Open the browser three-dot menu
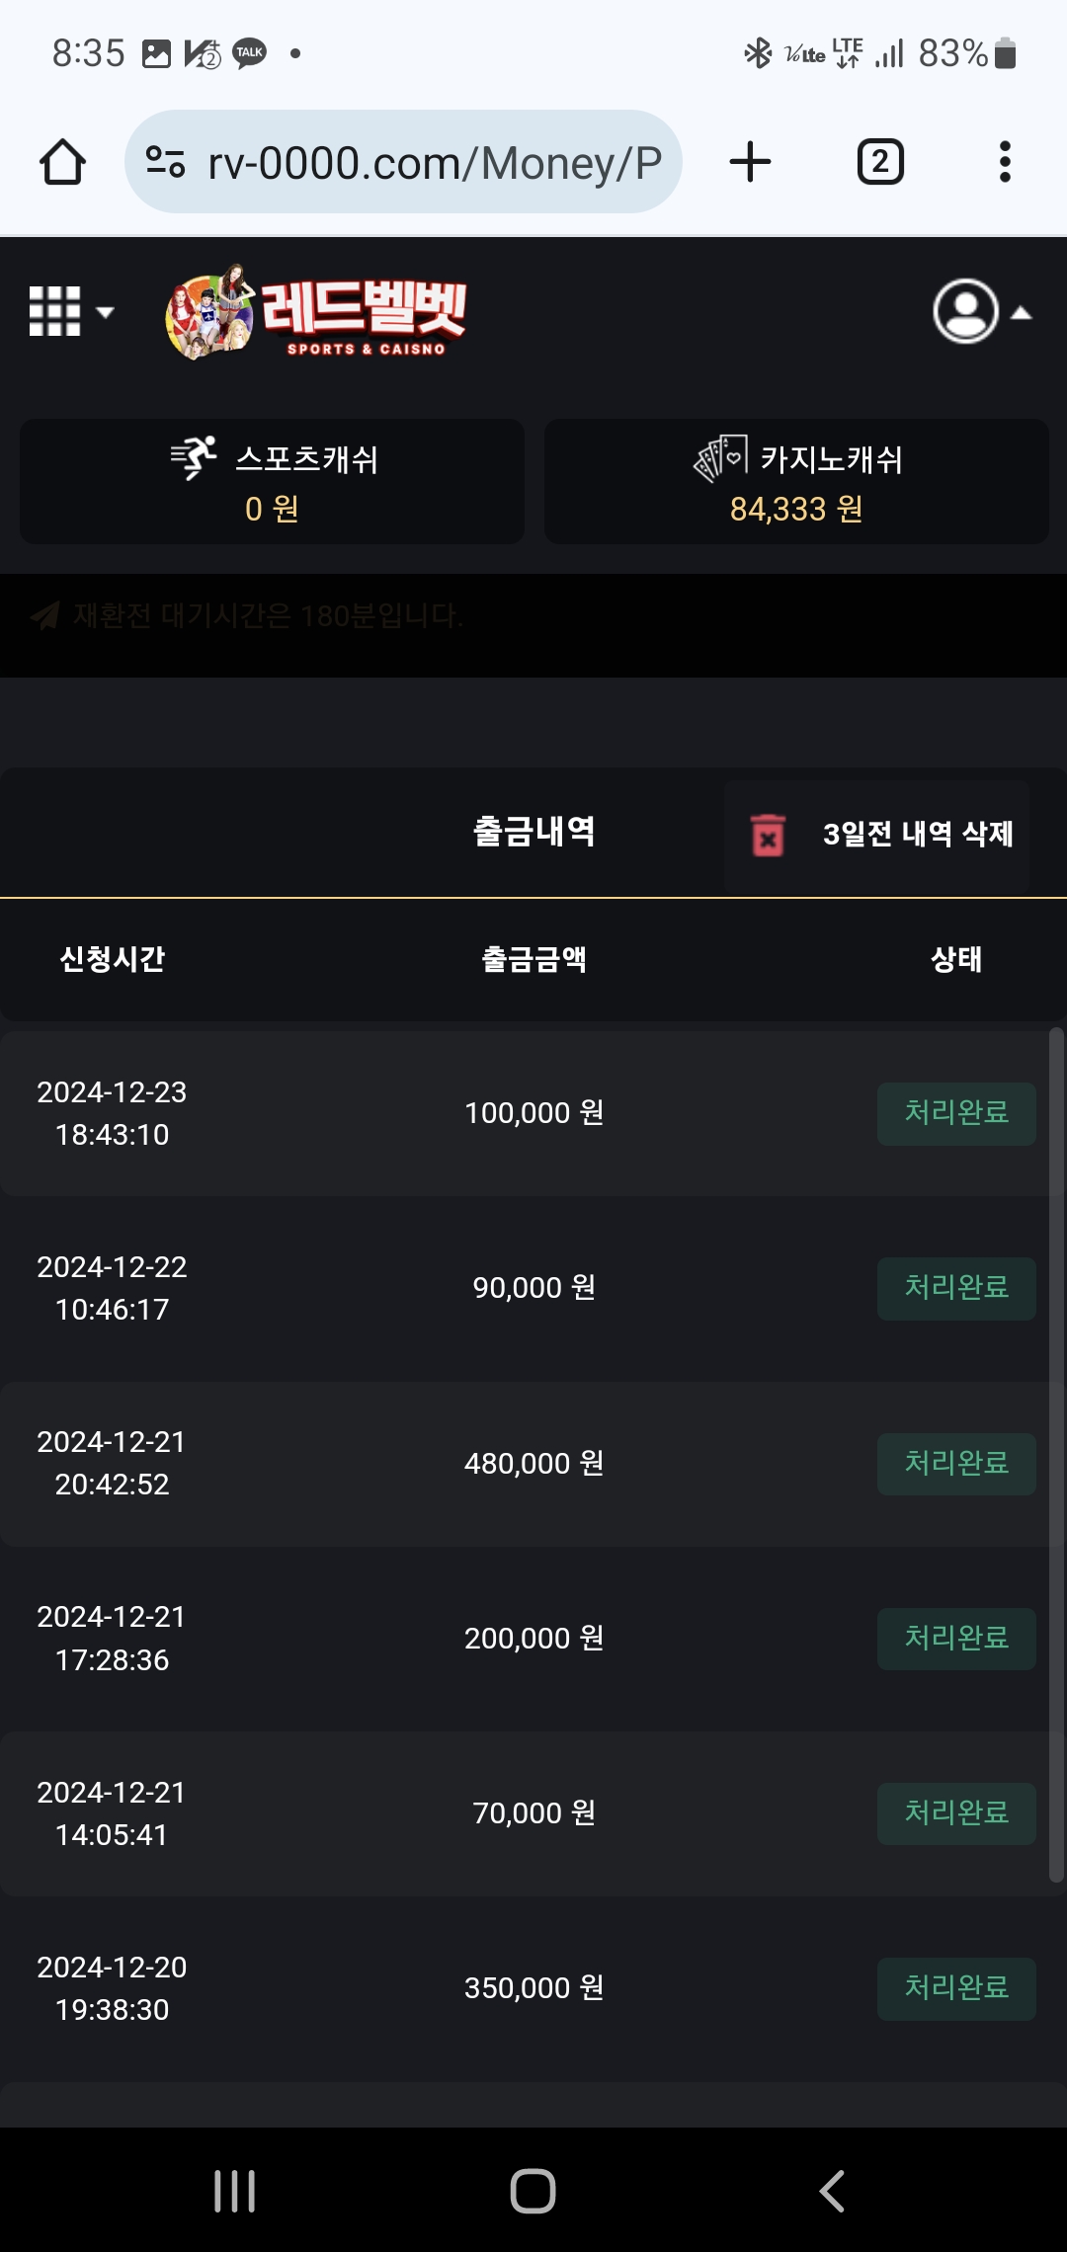The width and height of the screenshot is (1067, 2252). [x=1005, y=162]
